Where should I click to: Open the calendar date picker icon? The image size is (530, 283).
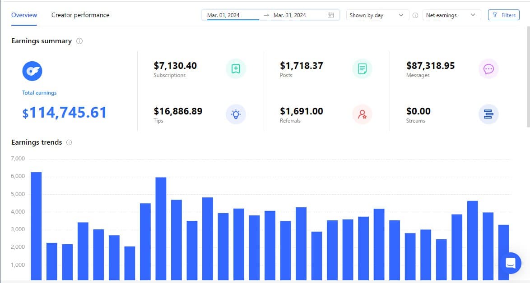click(330, 15)
